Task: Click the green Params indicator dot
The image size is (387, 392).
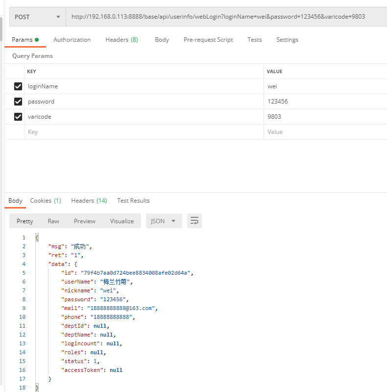Action: 37,40
